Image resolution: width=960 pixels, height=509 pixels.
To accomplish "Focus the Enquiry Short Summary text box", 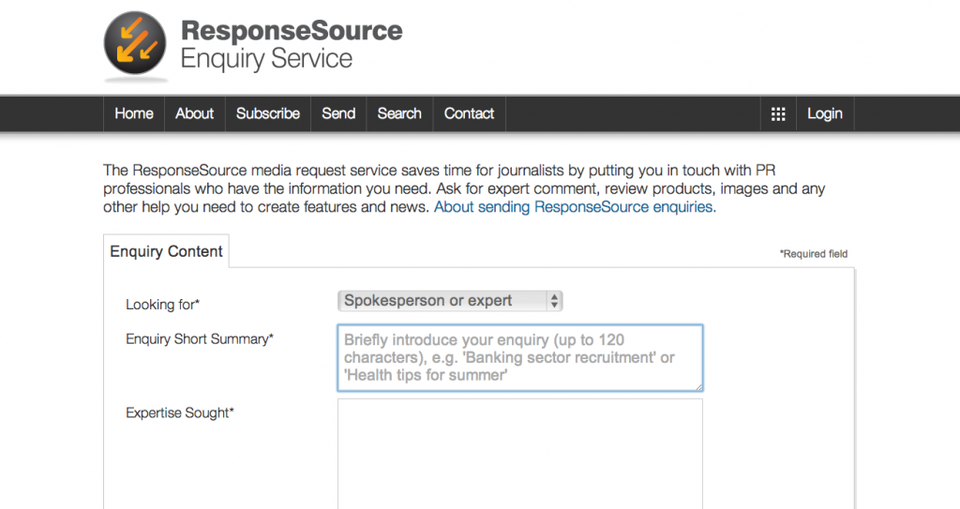I will coord(519,358).
